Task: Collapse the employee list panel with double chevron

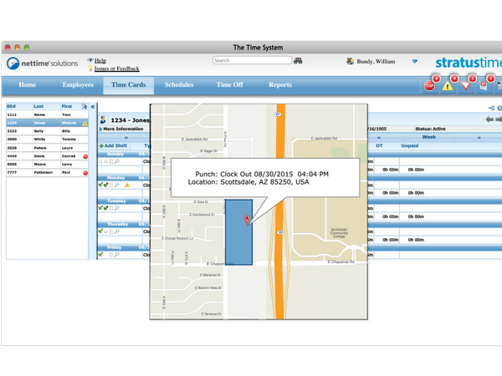Action: [93, 107]
